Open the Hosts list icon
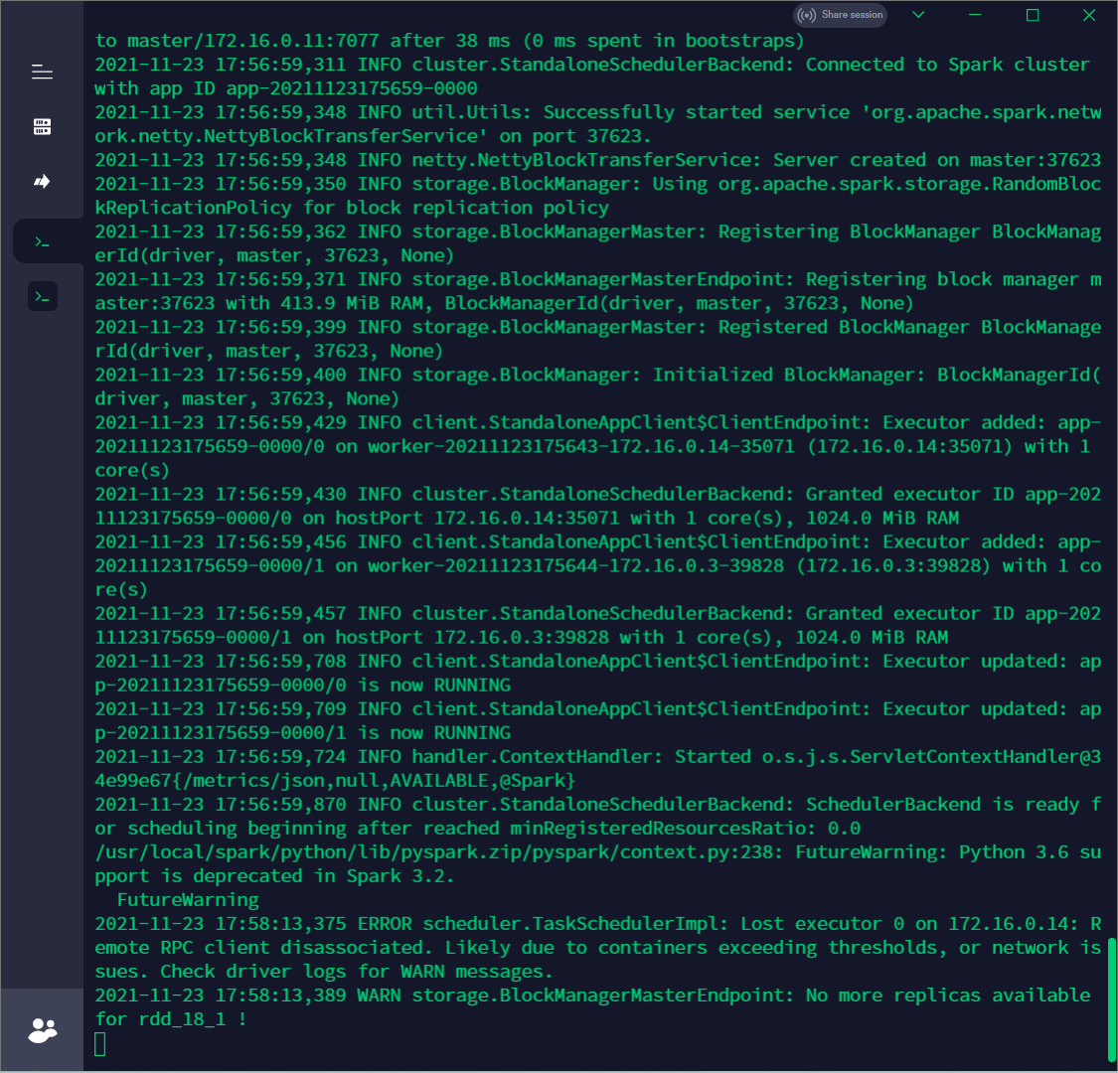1118x1073 pixels. [x=42, y=126]
